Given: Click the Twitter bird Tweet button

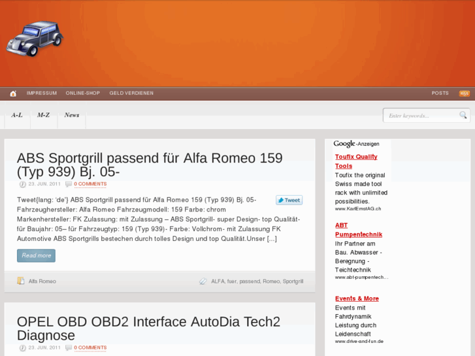Looking at the screenshot, I should tap(289, 200).
